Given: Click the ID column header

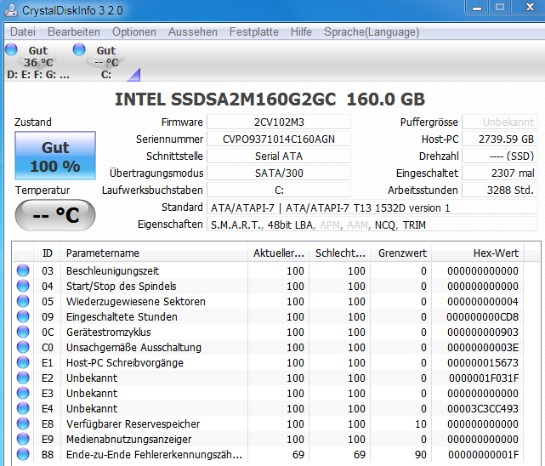Looking at the screenshot, I should (x=48, y=253).
